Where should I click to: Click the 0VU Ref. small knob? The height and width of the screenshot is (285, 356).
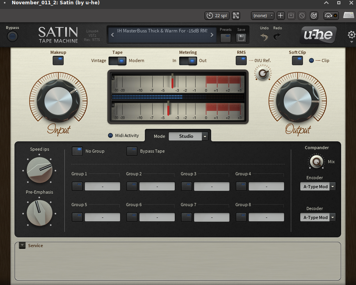click(x=263, y=73)
